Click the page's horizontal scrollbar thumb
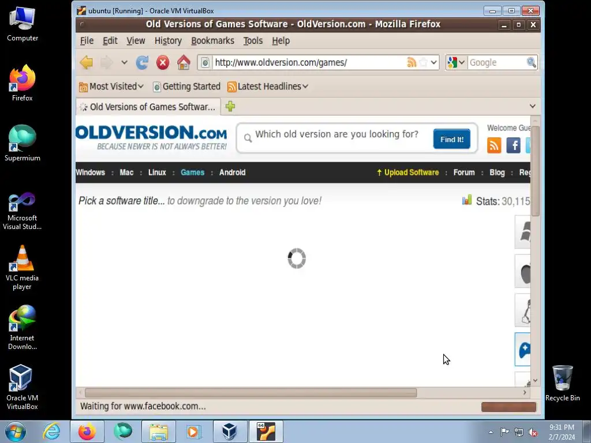Viewport: 591px width, 443px height. pyautogui.click(x=250, y=393)
